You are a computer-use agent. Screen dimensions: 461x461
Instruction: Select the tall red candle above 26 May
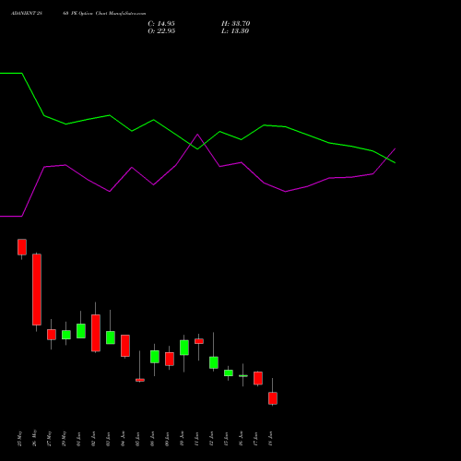point(37,290)
